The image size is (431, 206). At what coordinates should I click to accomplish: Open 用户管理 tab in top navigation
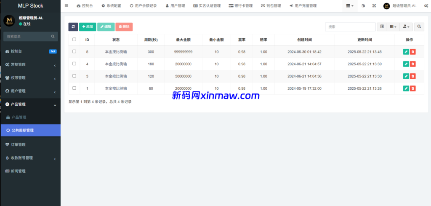[x=176, y=6]
